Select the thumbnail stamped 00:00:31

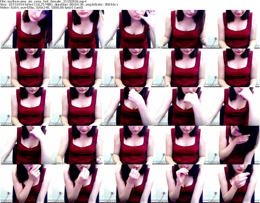pyautogui.click(x=130, y=29)
